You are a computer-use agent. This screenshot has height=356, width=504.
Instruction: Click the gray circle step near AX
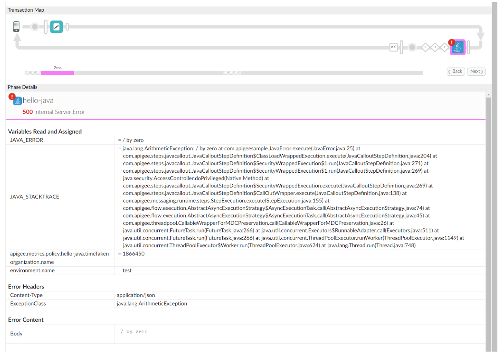(x=412, y=47)
